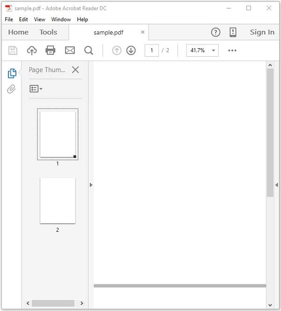This screenshot has width=281, height=311.
Task: Open the Help menu
Action: click(82, 20)
